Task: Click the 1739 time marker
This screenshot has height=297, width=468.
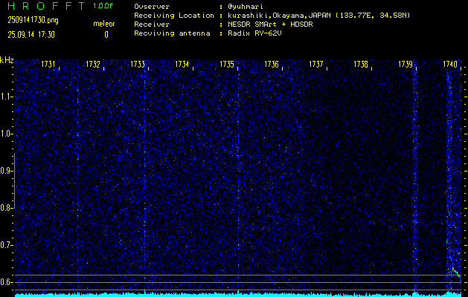Action: pos(406,64)
